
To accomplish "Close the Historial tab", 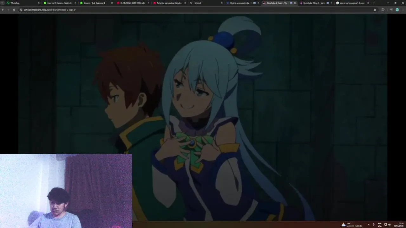I will click(x=221, y=3).
